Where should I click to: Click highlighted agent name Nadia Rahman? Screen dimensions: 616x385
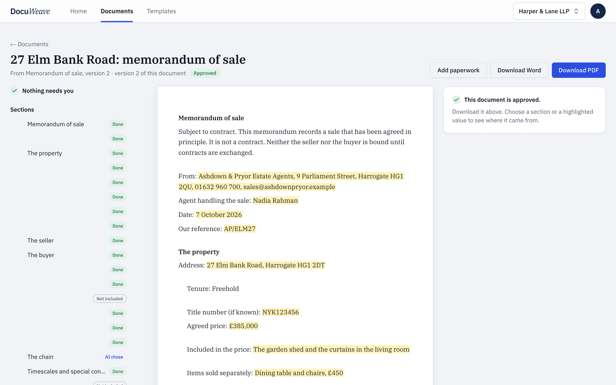pos(275,200)
